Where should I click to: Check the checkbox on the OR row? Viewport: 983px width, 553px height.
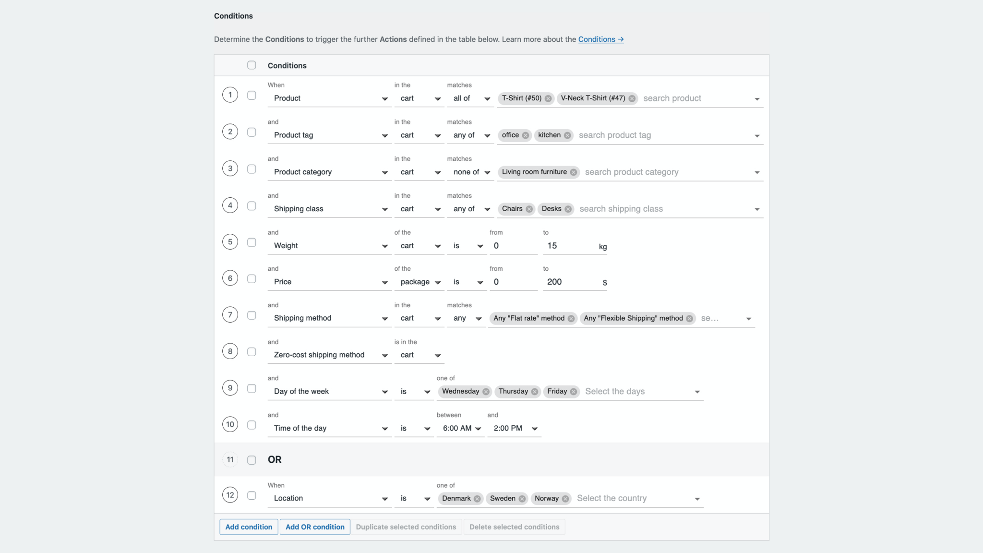(252, 459)
